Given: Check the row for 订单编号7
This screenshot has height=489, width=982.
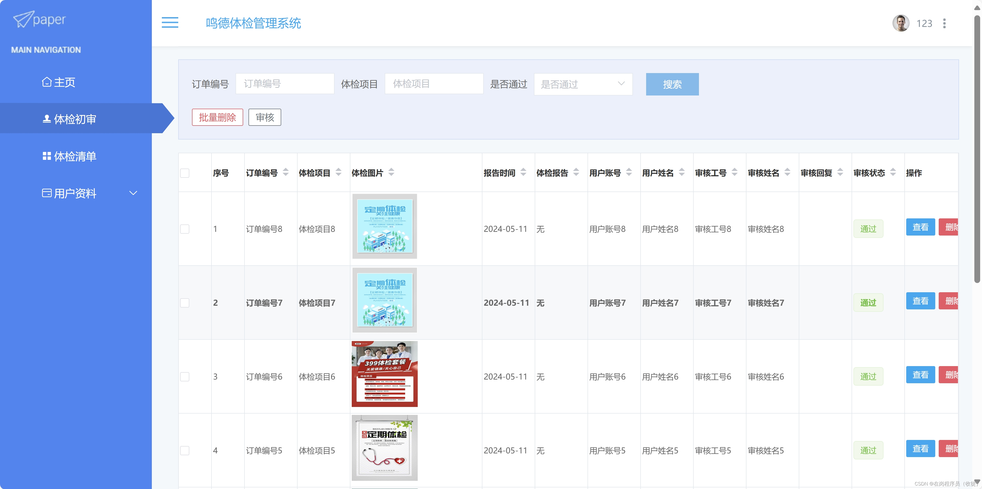Looking at the screenshot, I should (x=185, y=303).
